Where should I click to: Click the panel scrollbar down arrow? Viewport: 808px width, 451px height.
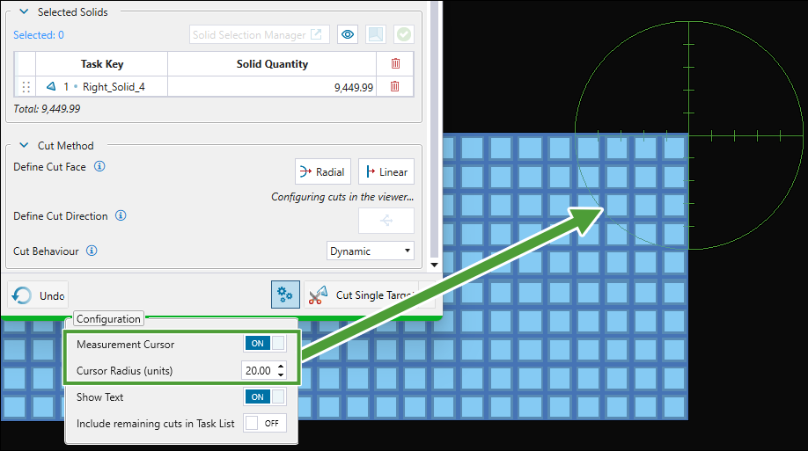coord(435,266)
